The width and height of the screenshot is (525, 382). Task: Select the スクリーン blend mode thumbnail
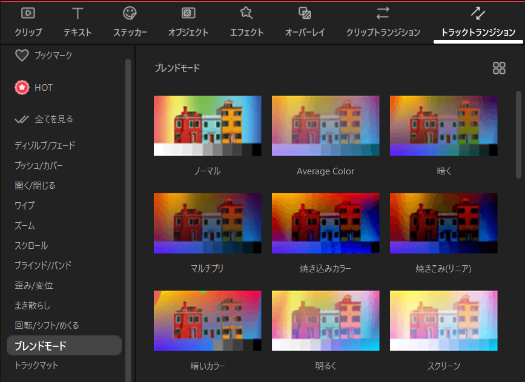pyautogui.click(x=443, y=321)
